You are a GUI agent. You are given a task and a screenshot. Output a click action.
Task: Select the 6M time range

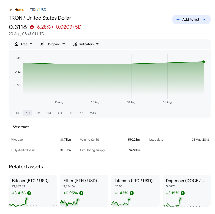pyautogui.click(x=49, y=113)
